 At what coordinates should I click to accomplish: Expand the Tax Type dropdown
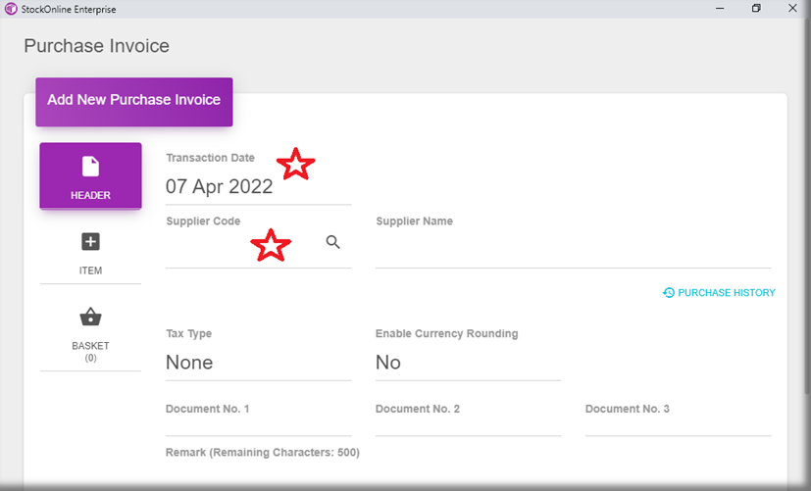coord(258,363)
